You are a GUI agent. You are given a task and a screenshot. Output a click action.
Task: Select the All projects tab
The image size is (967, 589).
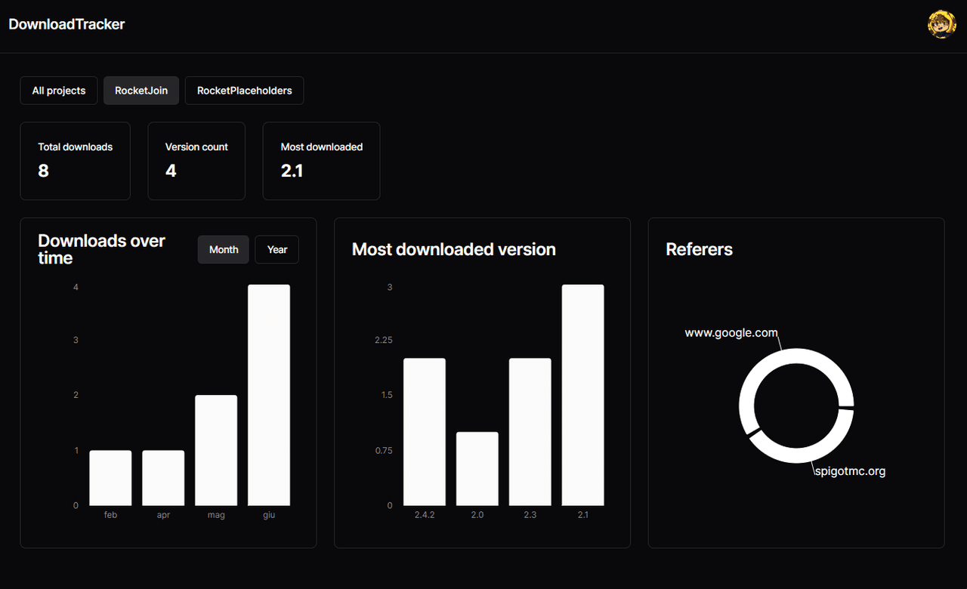click(59, 91)
